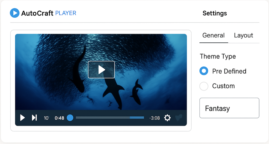The width and height of the screenshot is (269, 144).
Task: Click the AutoCraft title text
Action: (37, 13)
